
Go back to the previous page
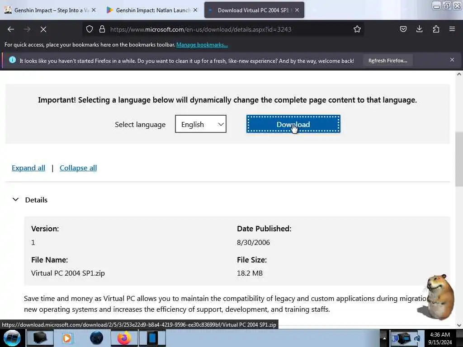(11, 29)
